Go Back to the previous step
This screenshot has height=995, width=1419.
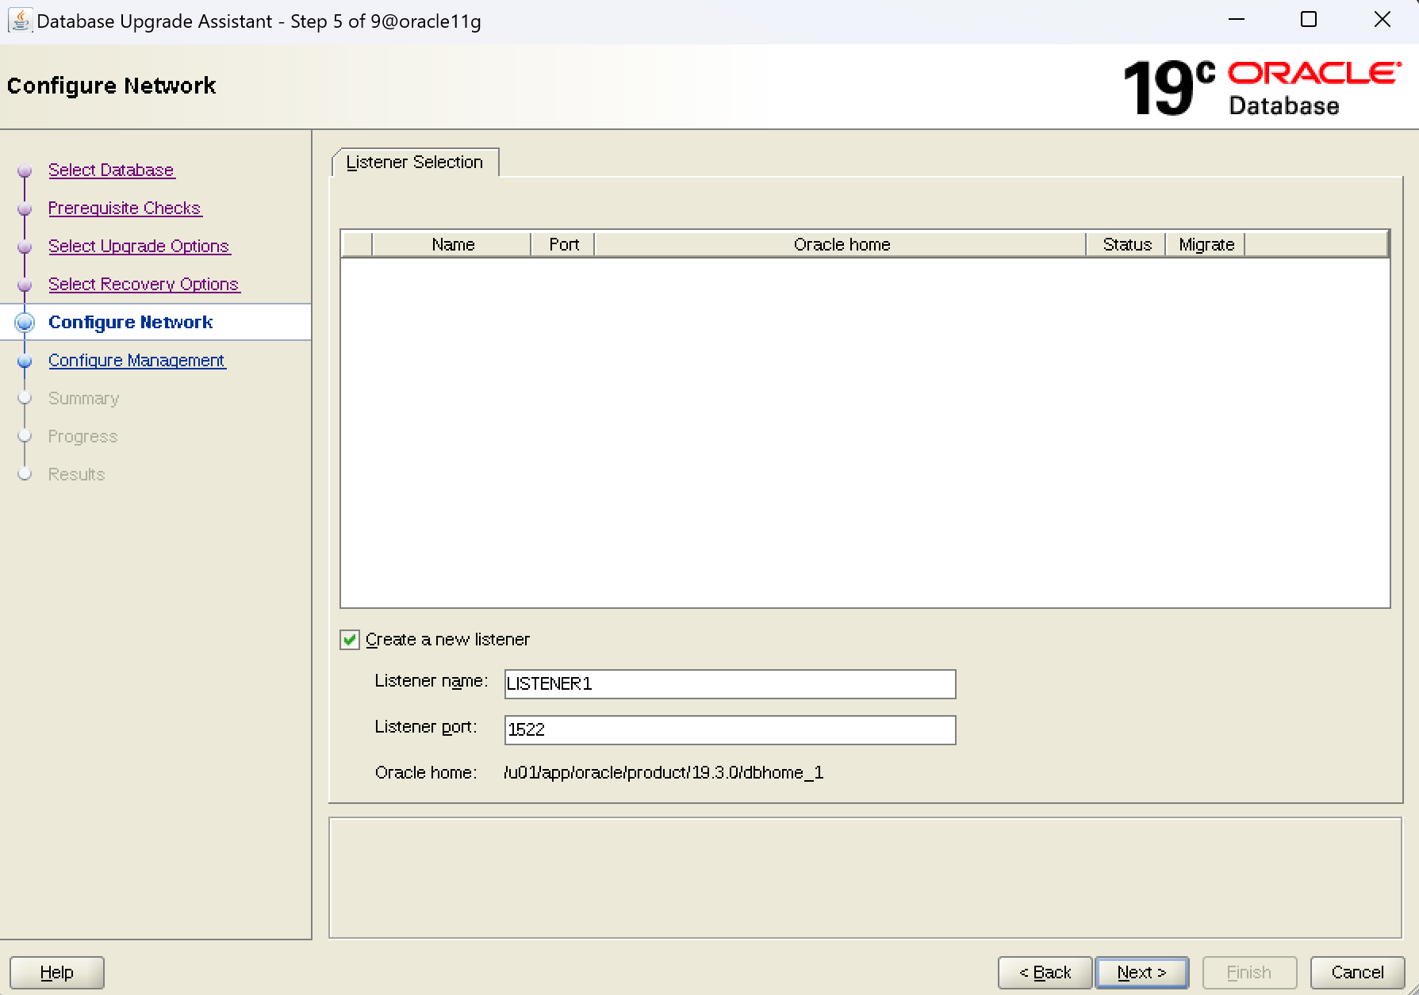coord(1045,973)
